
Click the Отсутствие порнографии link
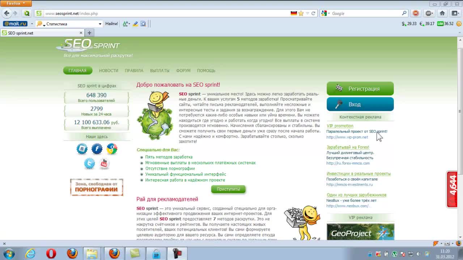(x=170, y=169)
